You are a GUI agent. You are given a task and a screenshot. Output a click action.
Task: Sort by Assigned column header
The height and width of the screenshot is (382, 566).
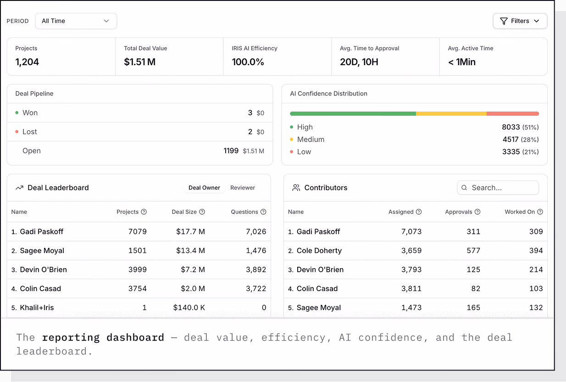(x=401, y=212)
